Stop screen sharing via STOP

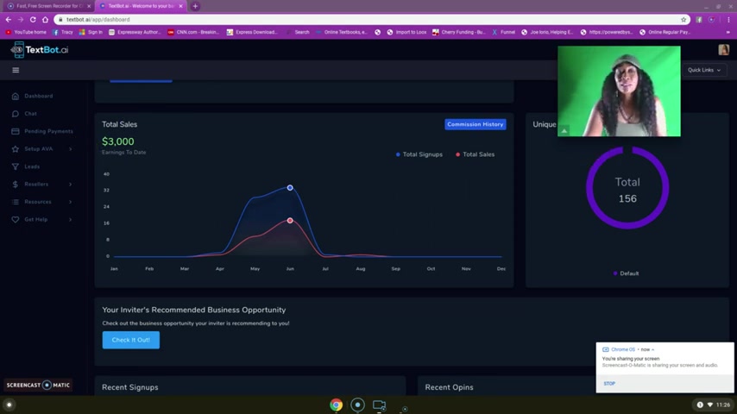point(609,384)
